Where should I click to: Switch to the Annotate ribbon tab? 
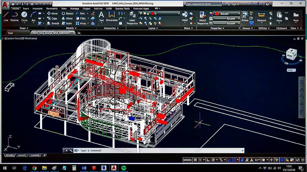(38, 8)
